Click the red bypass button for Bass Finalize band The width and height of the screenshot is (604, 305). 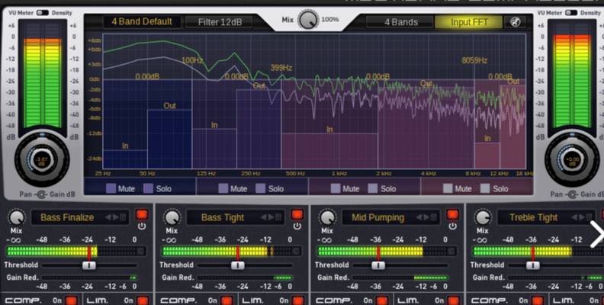[x=142, y=216]
